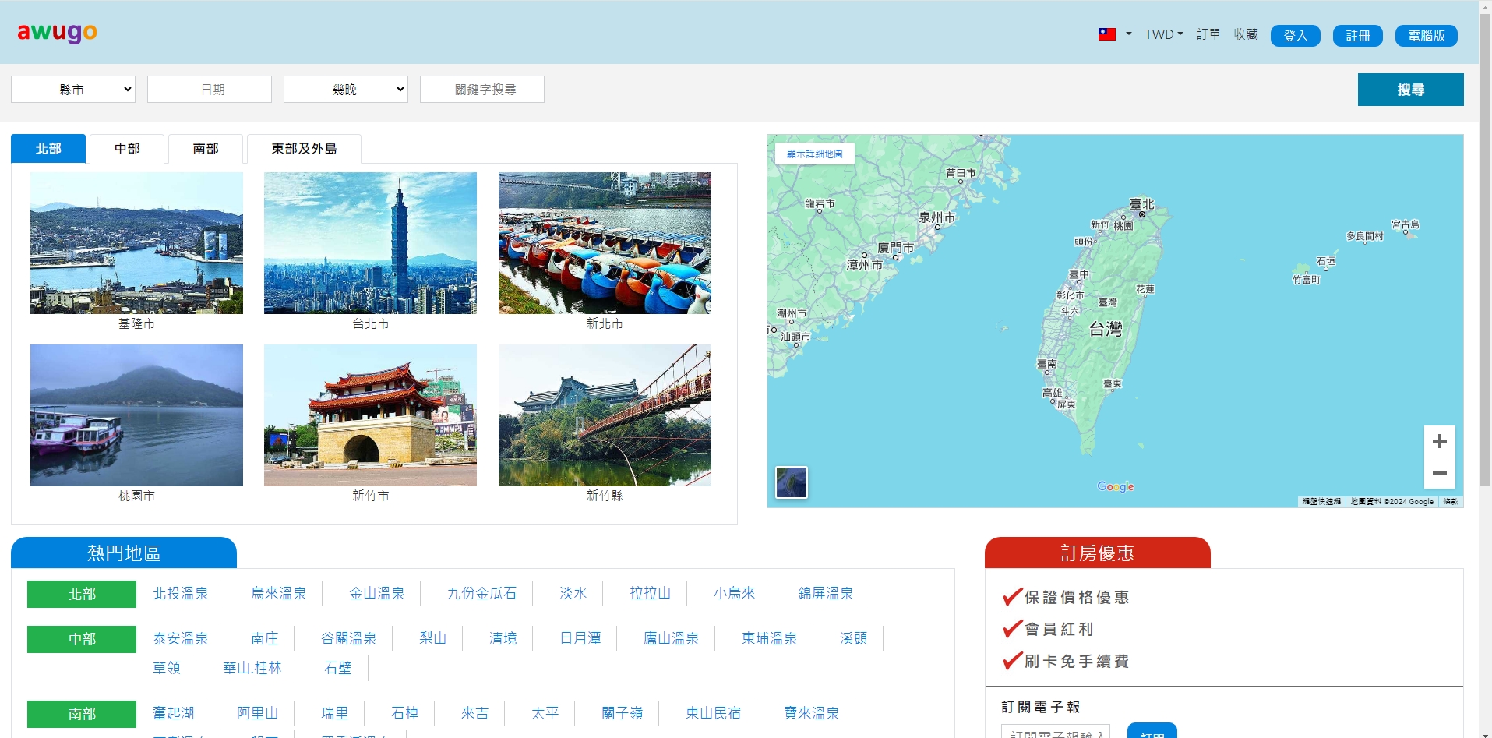Zoom in on the map
The image size is (1492, 738).
coord(1439,441)
